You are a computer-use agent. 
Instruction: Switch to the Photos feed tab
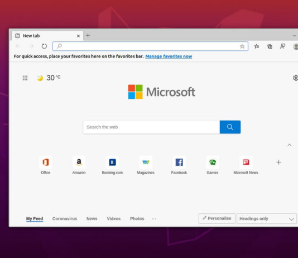click(137, 219)
